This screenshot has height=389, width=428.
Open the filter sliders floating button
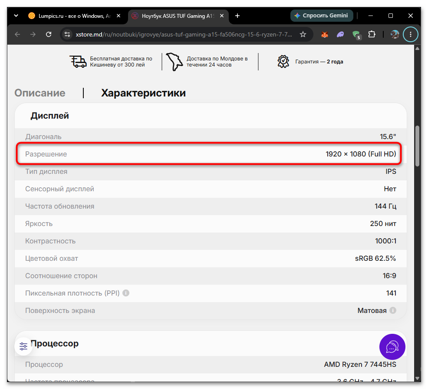pyautogui.click(x=23, y=346)
